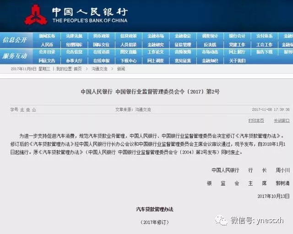Click the date 2017年10月13日

coord(274,196)
